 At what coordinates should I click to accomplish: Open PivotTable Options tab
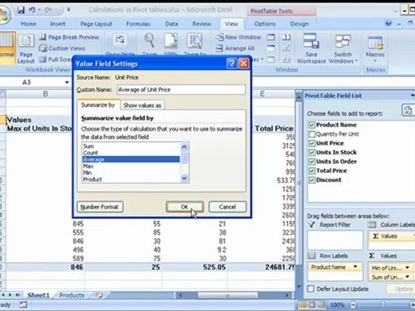[x=265, y=24]
